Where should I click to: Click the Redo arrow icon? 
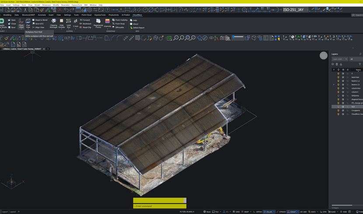pyautogui.click(x=72, y=10)
